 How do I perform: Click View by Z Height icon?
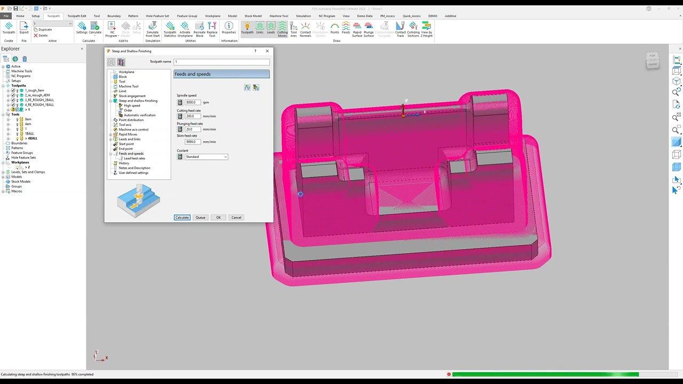coord(427,29)
